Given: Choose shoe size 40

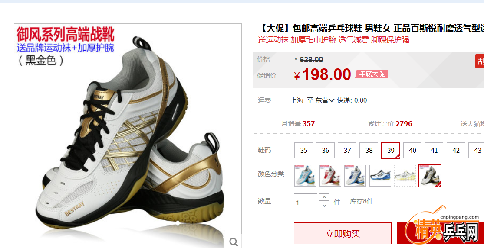Looking at the screenshot, I should point(412,151).
